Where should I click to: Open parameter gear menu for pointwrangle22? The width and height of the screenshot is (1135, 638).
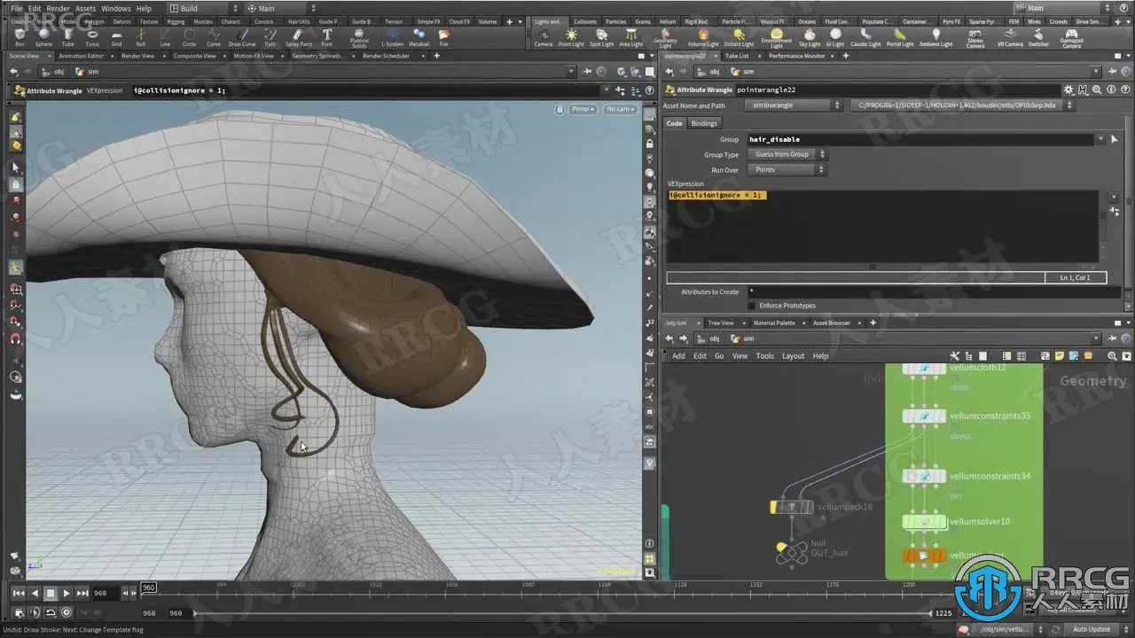pyautogui.click(x=1068, y=89)
